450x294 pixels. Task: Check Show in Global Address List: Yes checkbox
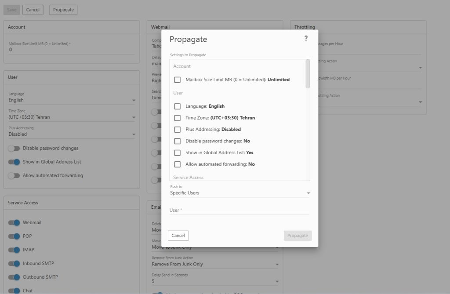[x=178, y=153]
